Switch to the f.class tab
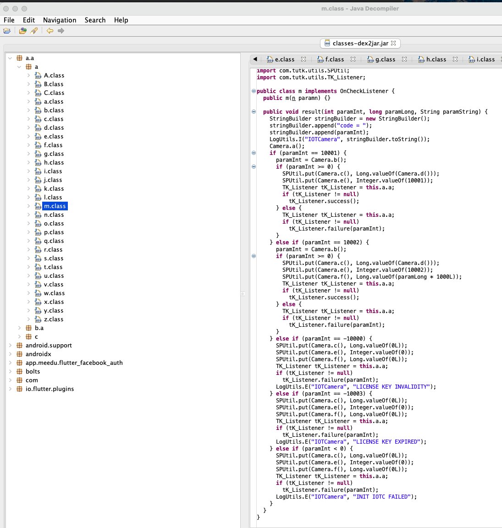502x528 pixels. pos(331,59)
